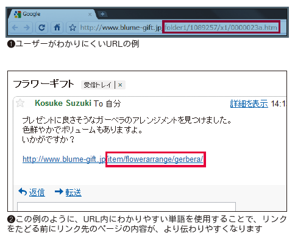Click inside the reply text box
This screenshot has height=241, width=295.
click(126, 206)
